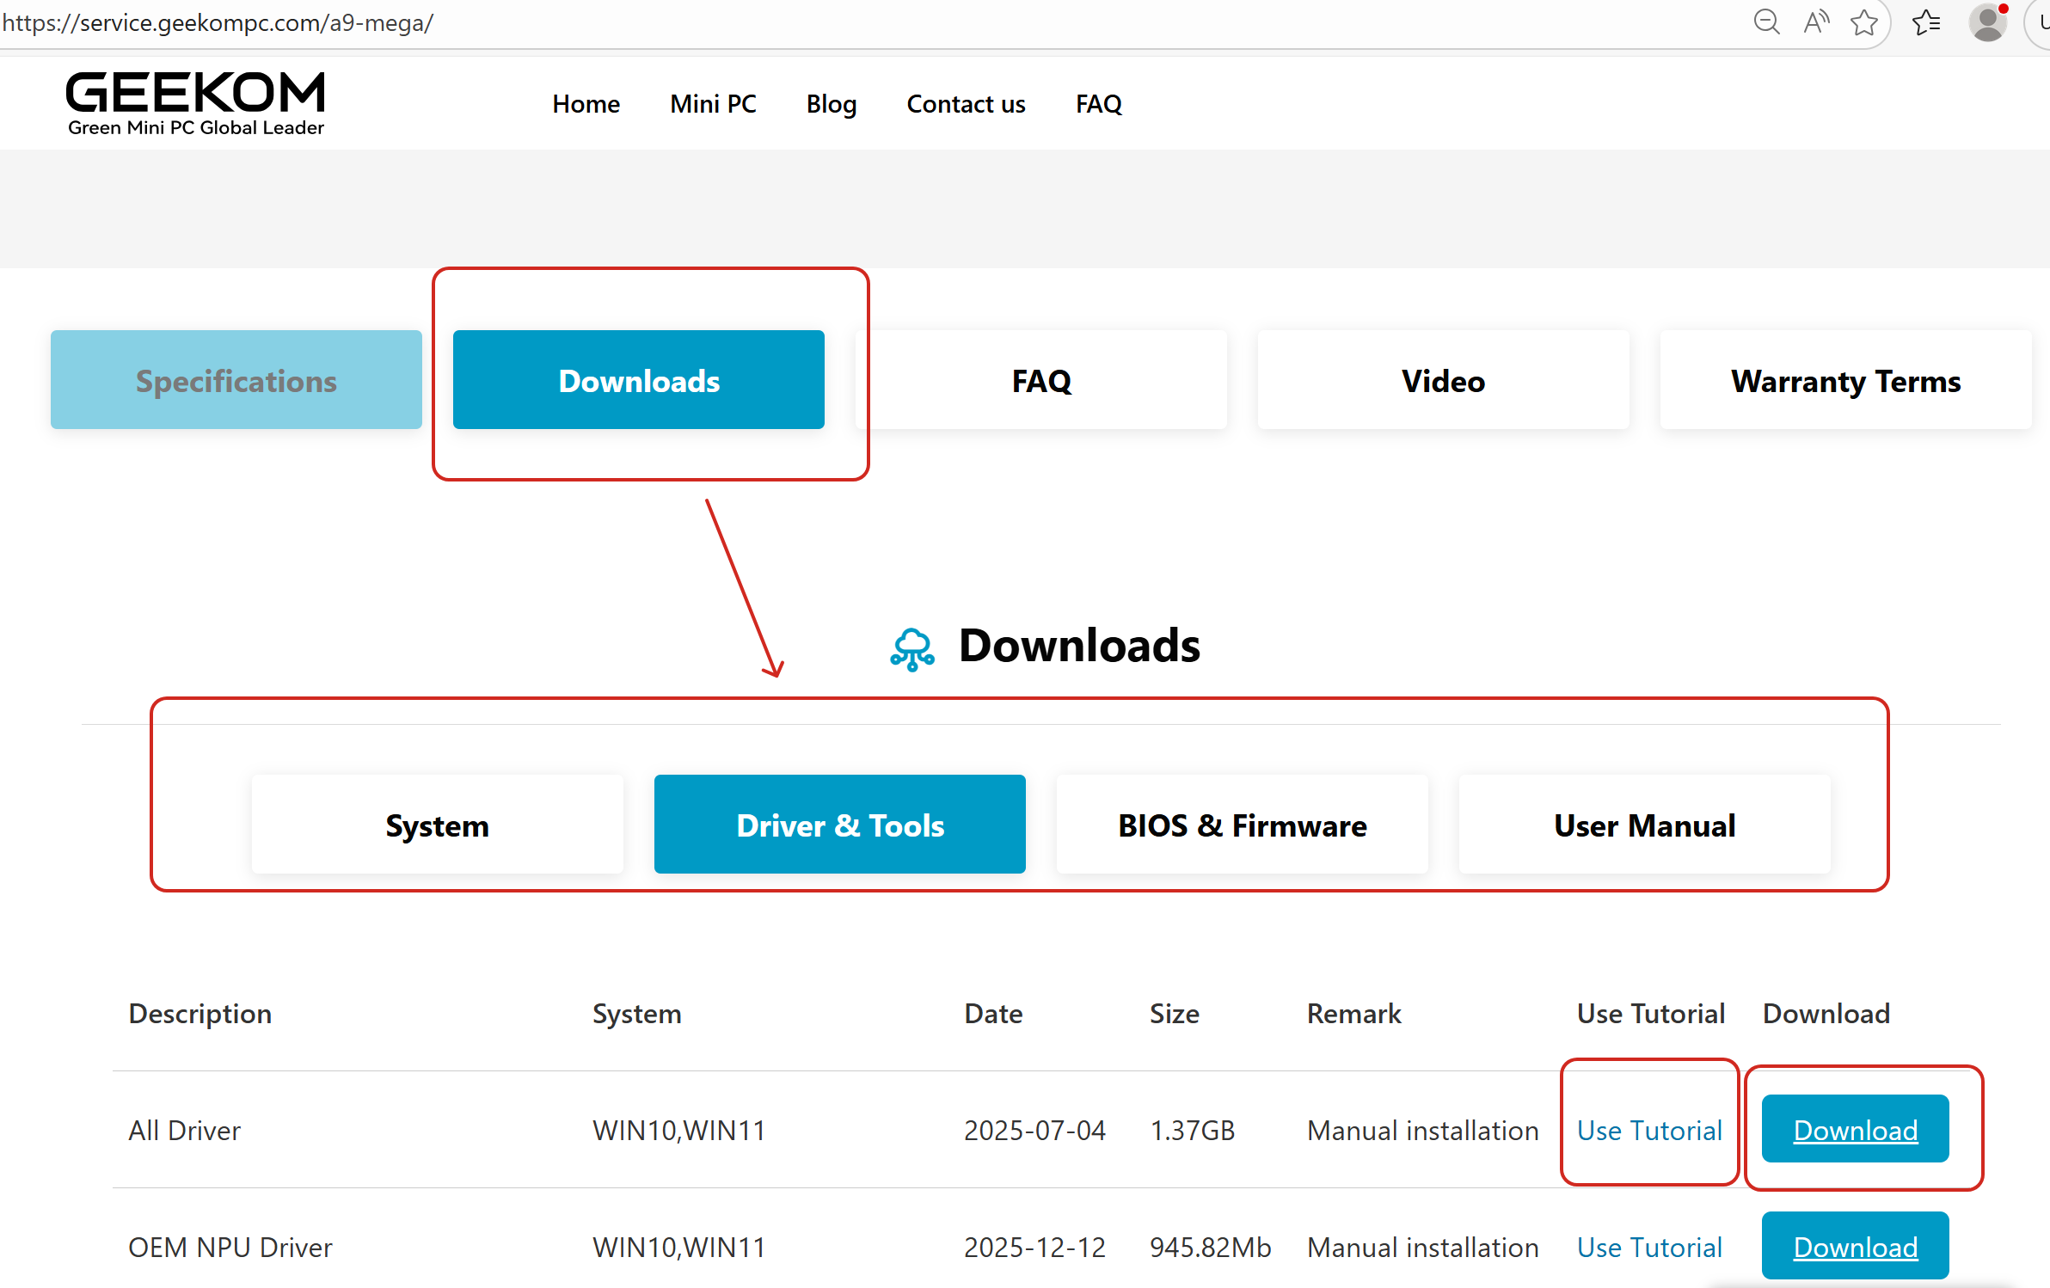Download the All Driver package

click(x=1855, y=1129)
